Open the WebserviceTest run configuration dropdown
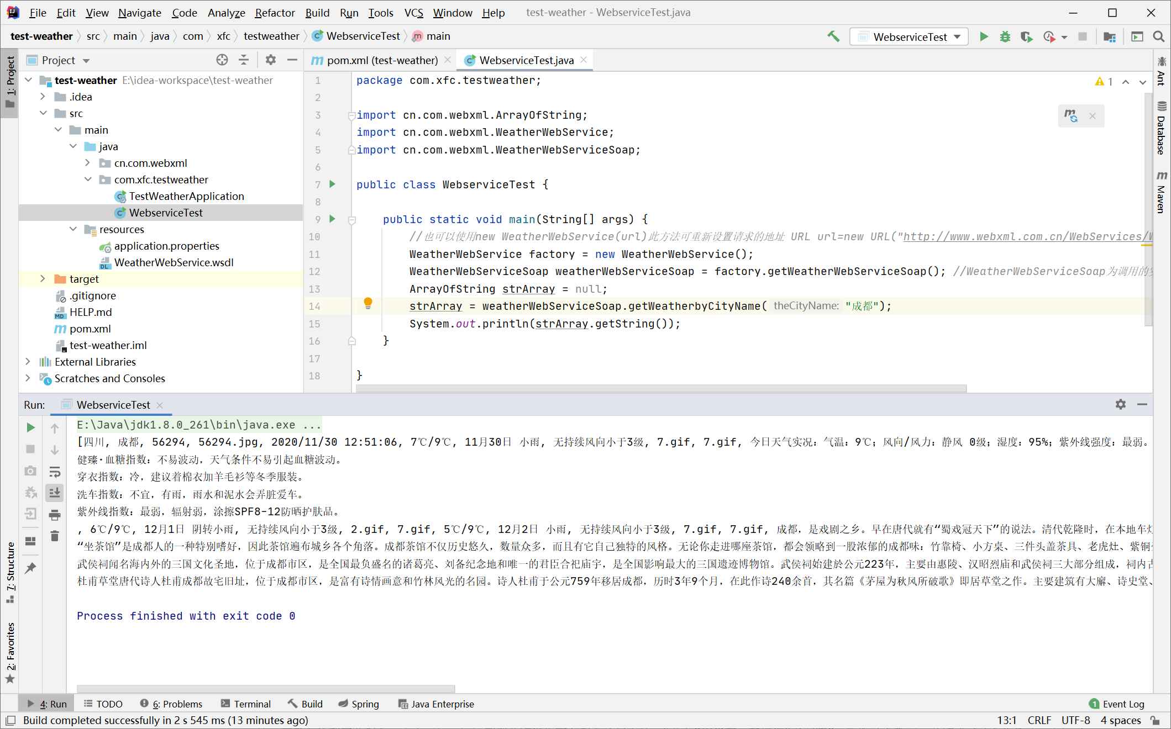 click(909, 36)
